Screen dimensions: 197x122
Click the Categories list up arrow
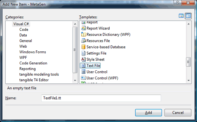pos(75,24)
